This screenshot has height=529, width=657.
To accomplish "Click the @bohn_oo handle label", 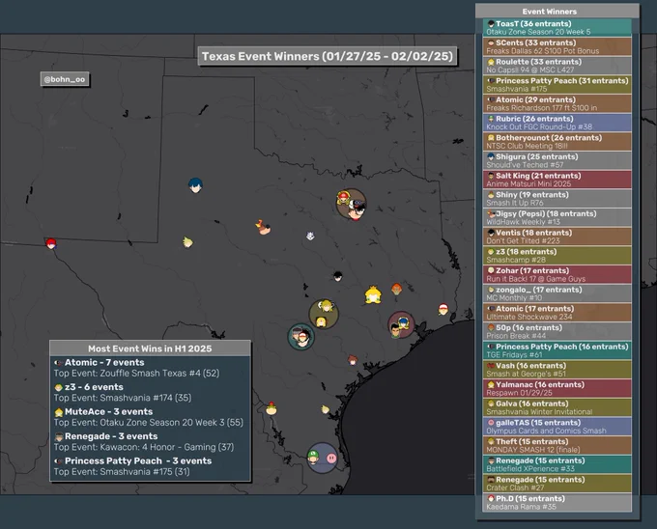I will click(x=65, y=79).
